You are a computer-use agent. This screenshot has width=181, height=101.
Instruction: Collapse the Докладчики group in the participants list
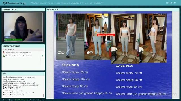tap(3, 49)
